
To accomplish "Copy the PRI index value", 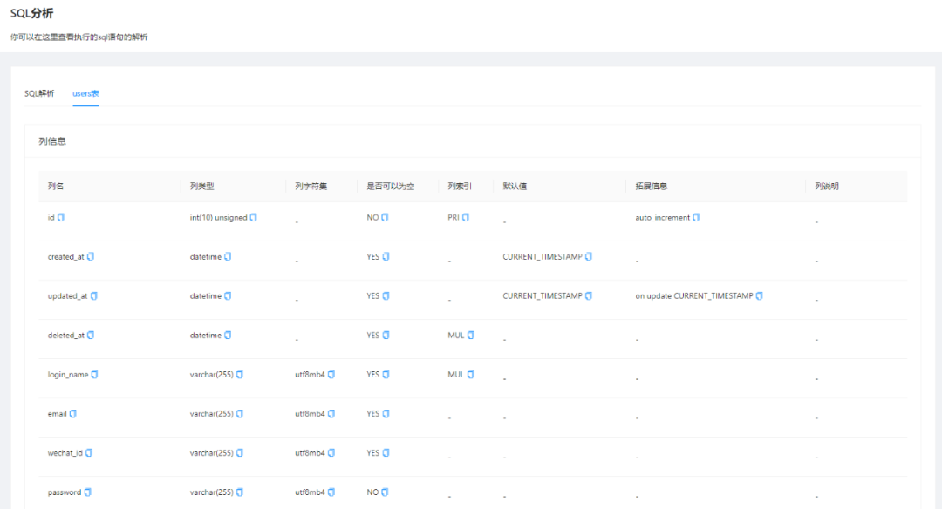I will (466, 217).
